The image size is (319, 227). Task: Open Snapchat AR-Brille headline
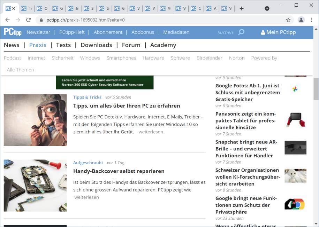tap(246, 149)
